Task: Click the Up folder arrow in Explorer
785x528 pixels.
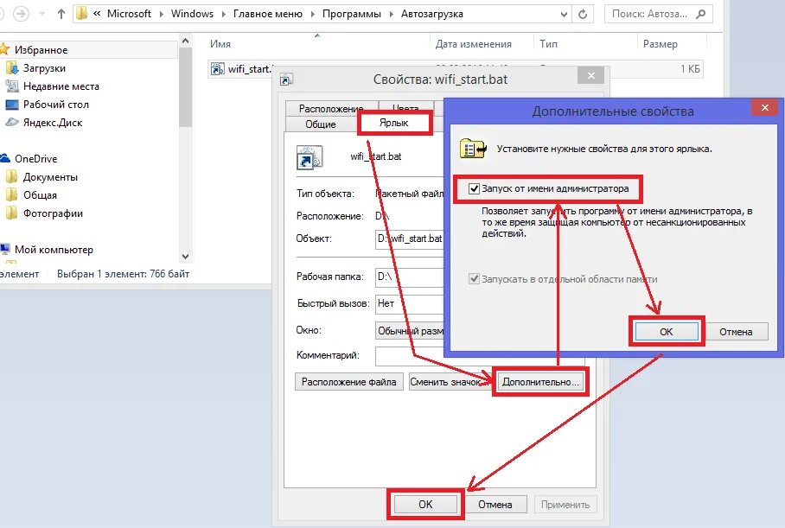Action: click(61, 14)
